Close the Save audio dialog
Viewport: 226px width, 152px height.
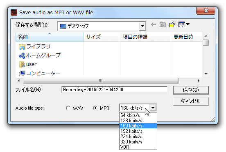(x=206, y=11)
